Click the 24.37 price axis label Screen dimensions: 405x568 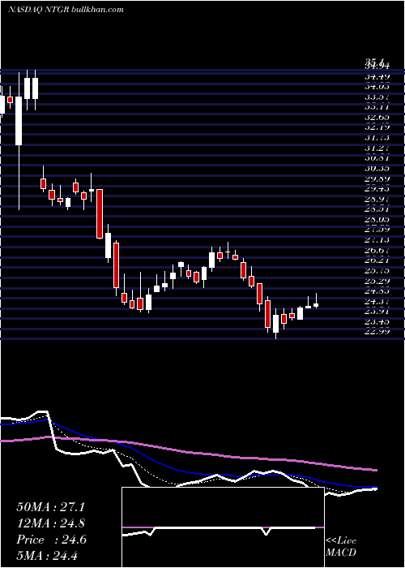point(377,301)
